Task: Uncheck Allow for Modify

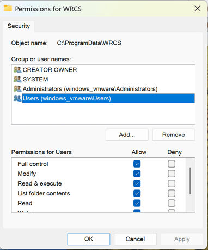Action: coord(137,174)
